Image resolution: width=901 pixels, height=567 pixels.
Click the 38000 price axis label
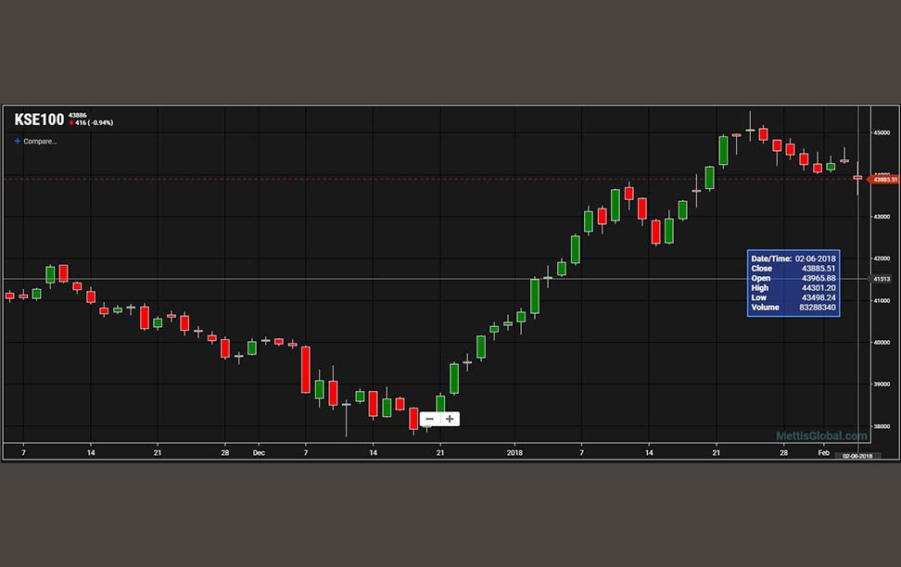click(882, 426)
